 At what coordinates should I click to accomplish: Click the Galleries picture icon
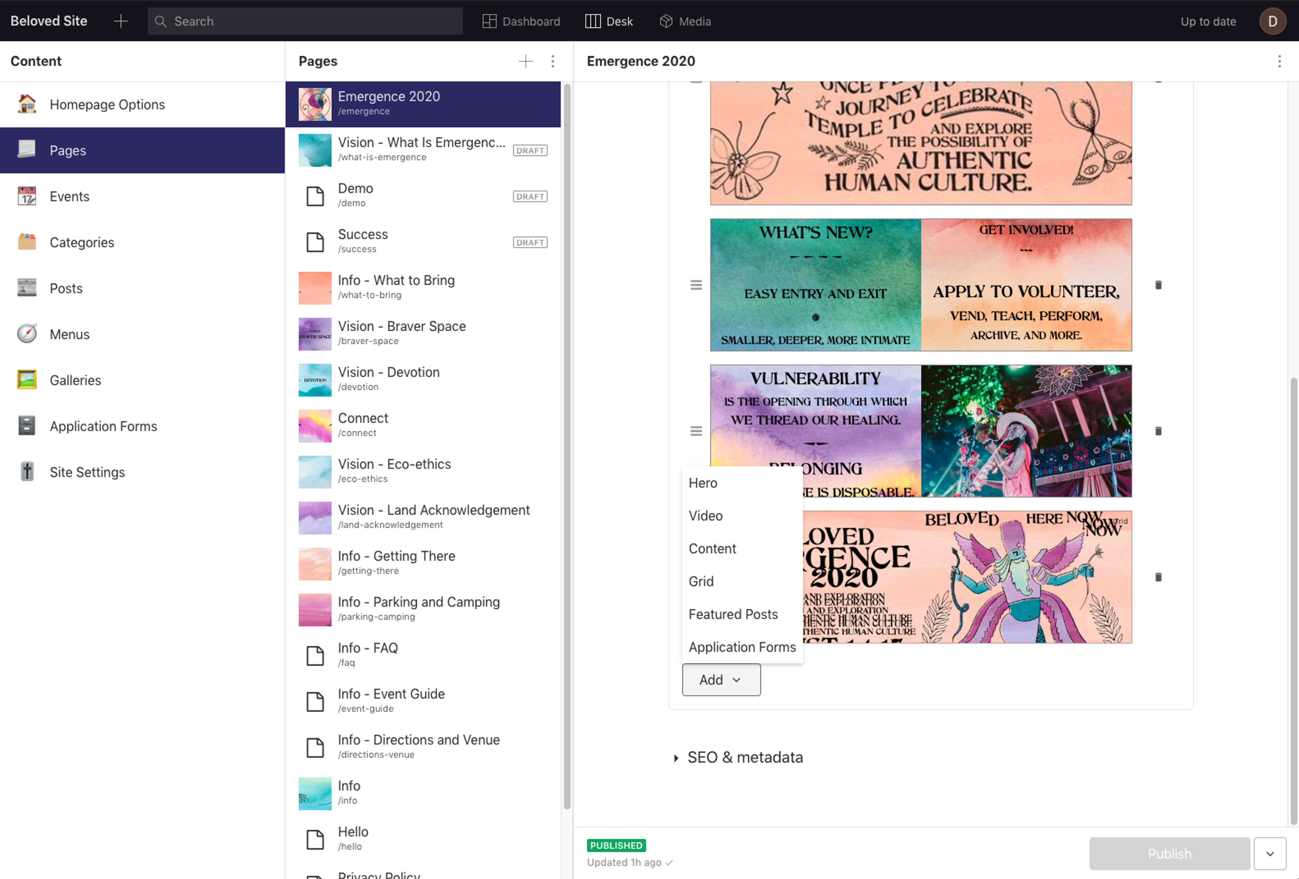[x=27, y=380]
